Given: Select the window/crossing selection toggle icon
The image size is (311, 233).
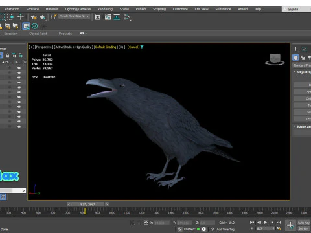Looking at the screenshot, I should 10,17.
